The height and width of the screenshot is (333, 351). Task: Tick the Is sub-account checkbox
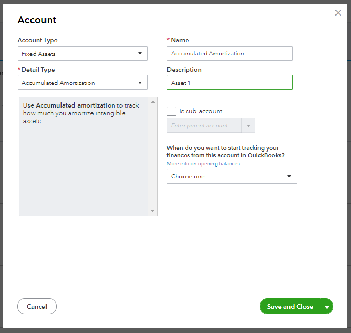[172, 111]
